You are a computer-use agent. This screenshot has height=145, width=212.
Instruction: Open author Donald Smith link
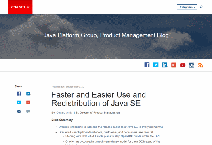coord(65,112)
